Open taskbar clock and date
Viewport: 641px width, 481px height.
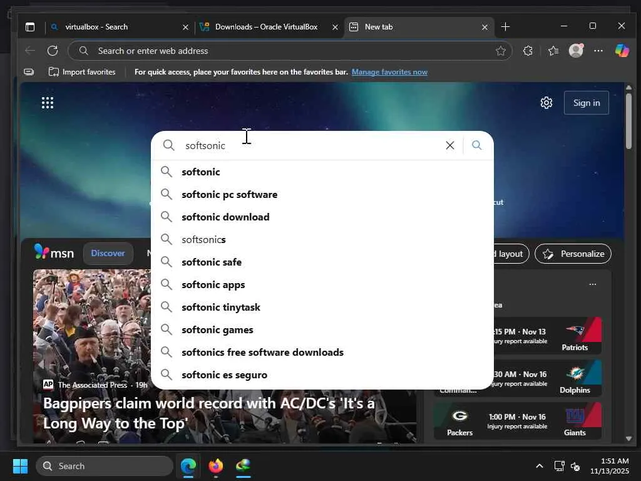(x=610, y=466)
